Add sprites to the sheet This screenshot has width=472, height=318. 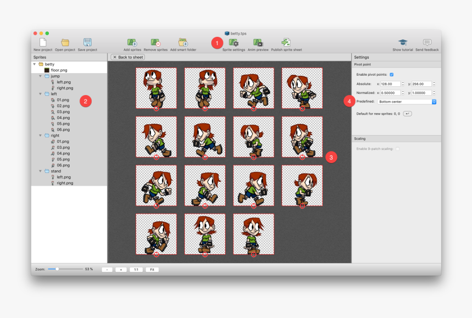coord(132,42)
